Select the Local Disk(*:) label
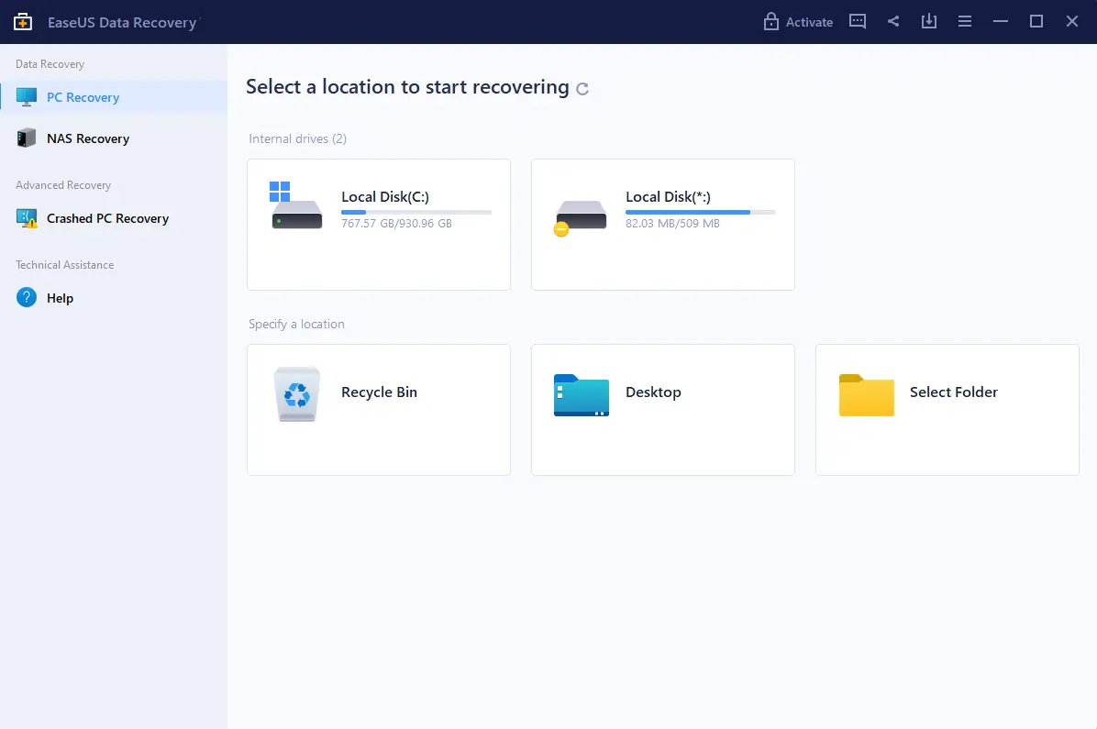 point(668,196)
